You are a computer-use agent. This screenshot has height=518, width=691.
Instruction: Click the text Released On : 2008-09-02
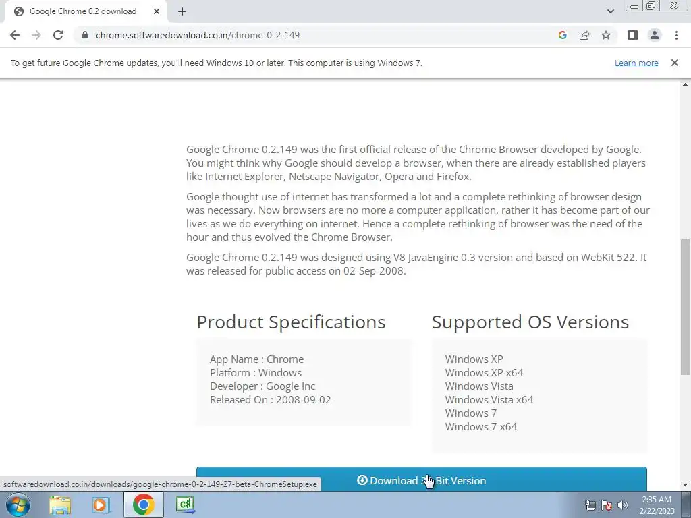(x=270, y=399)
